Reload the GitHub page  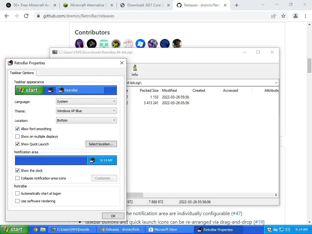(x=26, y=16)
